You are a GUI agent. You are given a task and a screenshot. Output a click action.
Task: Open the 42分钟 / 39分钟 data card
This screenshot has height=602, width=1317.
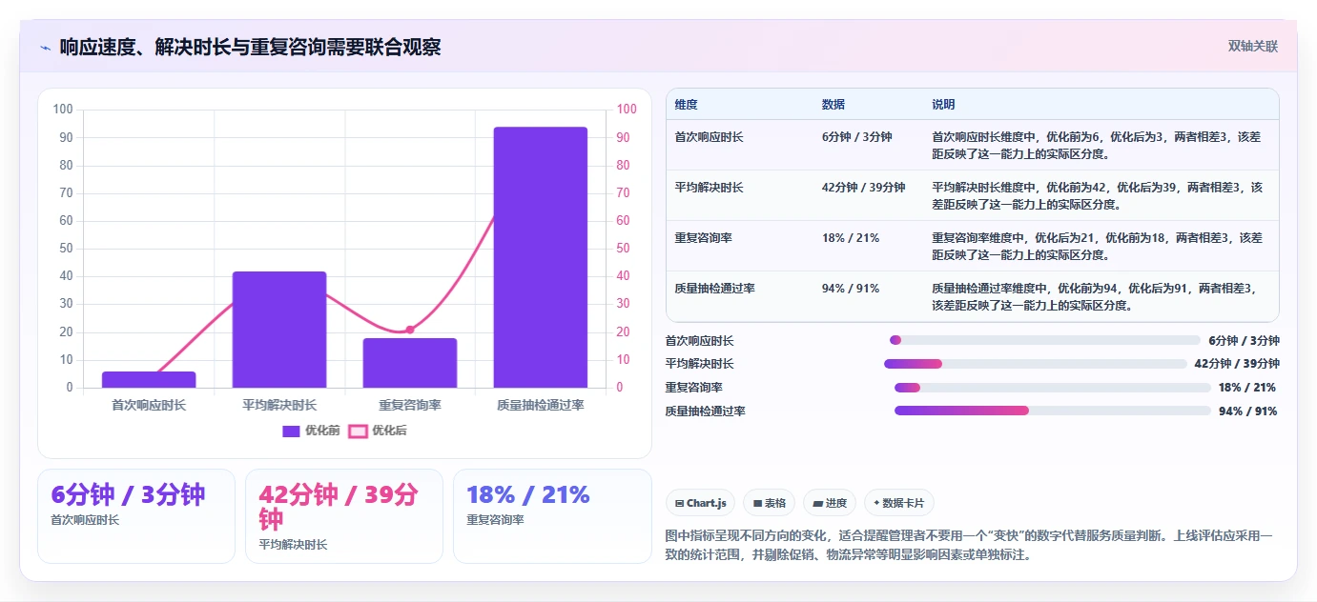click(x=344, y=515)
